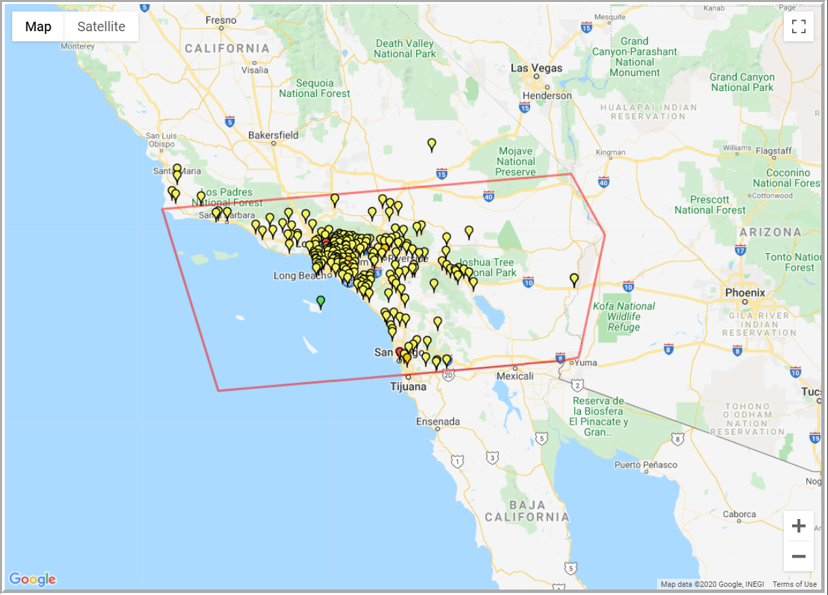Select the red marker near Los Angeles
828x595 pixels.
(x=325, y=242)
